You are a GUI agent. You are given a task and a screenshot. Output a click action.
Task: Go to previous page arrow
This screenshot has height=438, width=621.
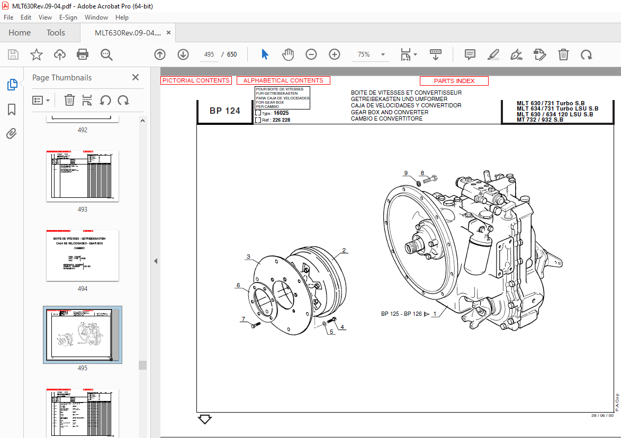point(160,54)
